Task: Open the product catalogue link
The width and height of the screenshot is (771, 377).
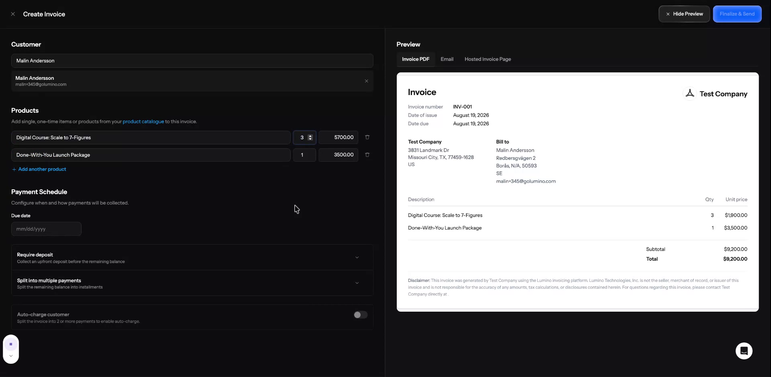Action: tap(143, 122)
